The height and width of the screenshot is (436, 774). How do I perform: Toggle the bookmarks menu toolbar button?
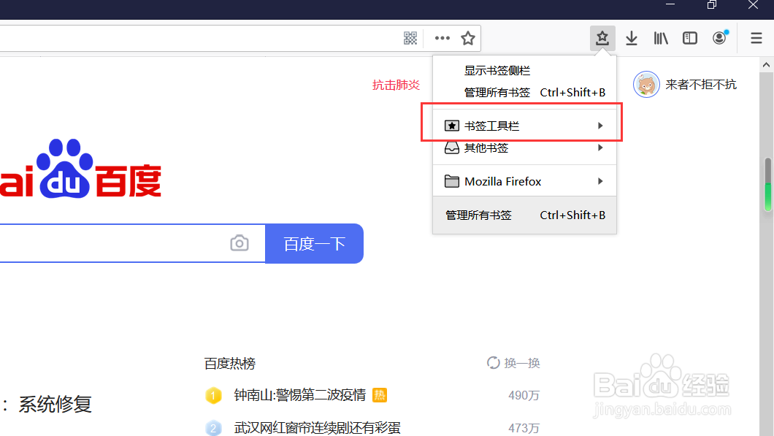(x=602, y=38)
